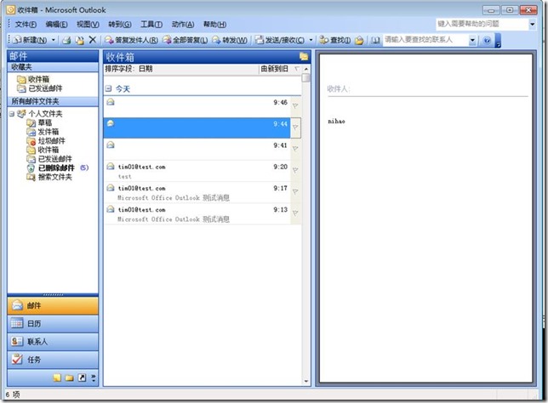Collapse the 个人文件夹 tree node
Viewport: 548px width, 403px height.
pyautogui.click(x=12, y=113)
